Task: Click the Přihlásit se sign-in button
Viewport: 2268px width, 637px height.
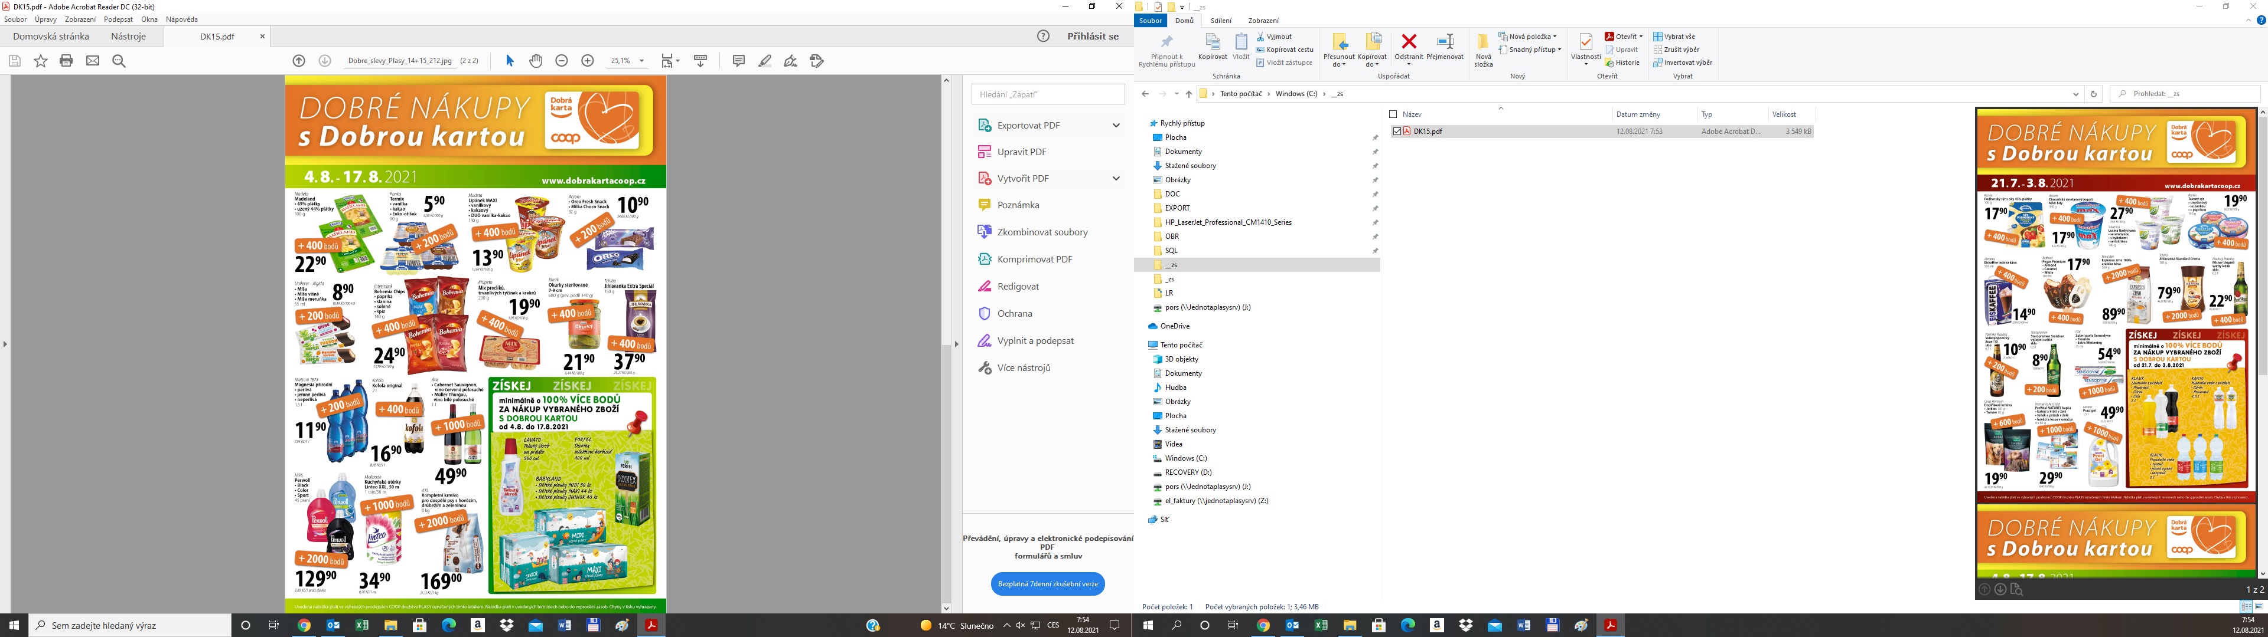Action: [x=1093, y=36]
